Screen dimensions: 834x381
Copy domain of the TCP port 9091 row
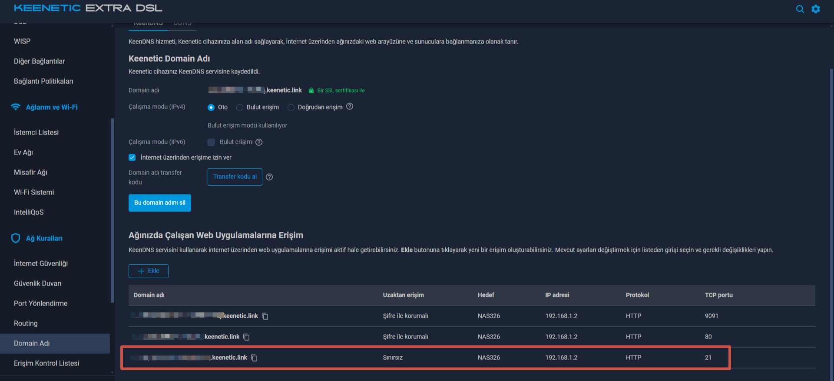pos(265,316)
